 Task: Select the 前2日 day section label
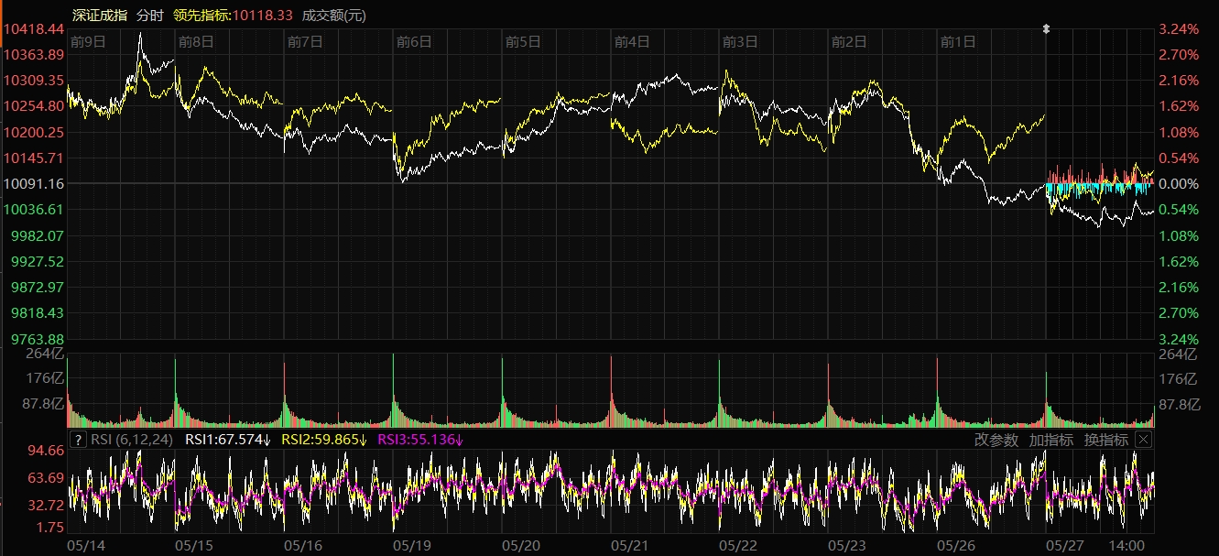tap(849, 41)
